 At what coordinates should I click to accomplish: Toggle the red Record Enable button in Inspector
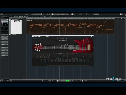[x=2, y=22]
